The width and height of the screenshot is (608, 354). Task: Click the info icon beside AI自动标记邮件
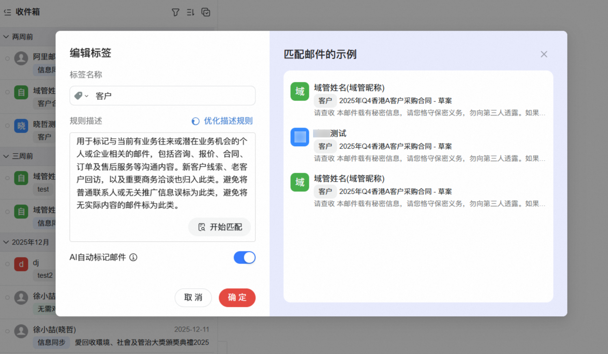click(134, 257)
